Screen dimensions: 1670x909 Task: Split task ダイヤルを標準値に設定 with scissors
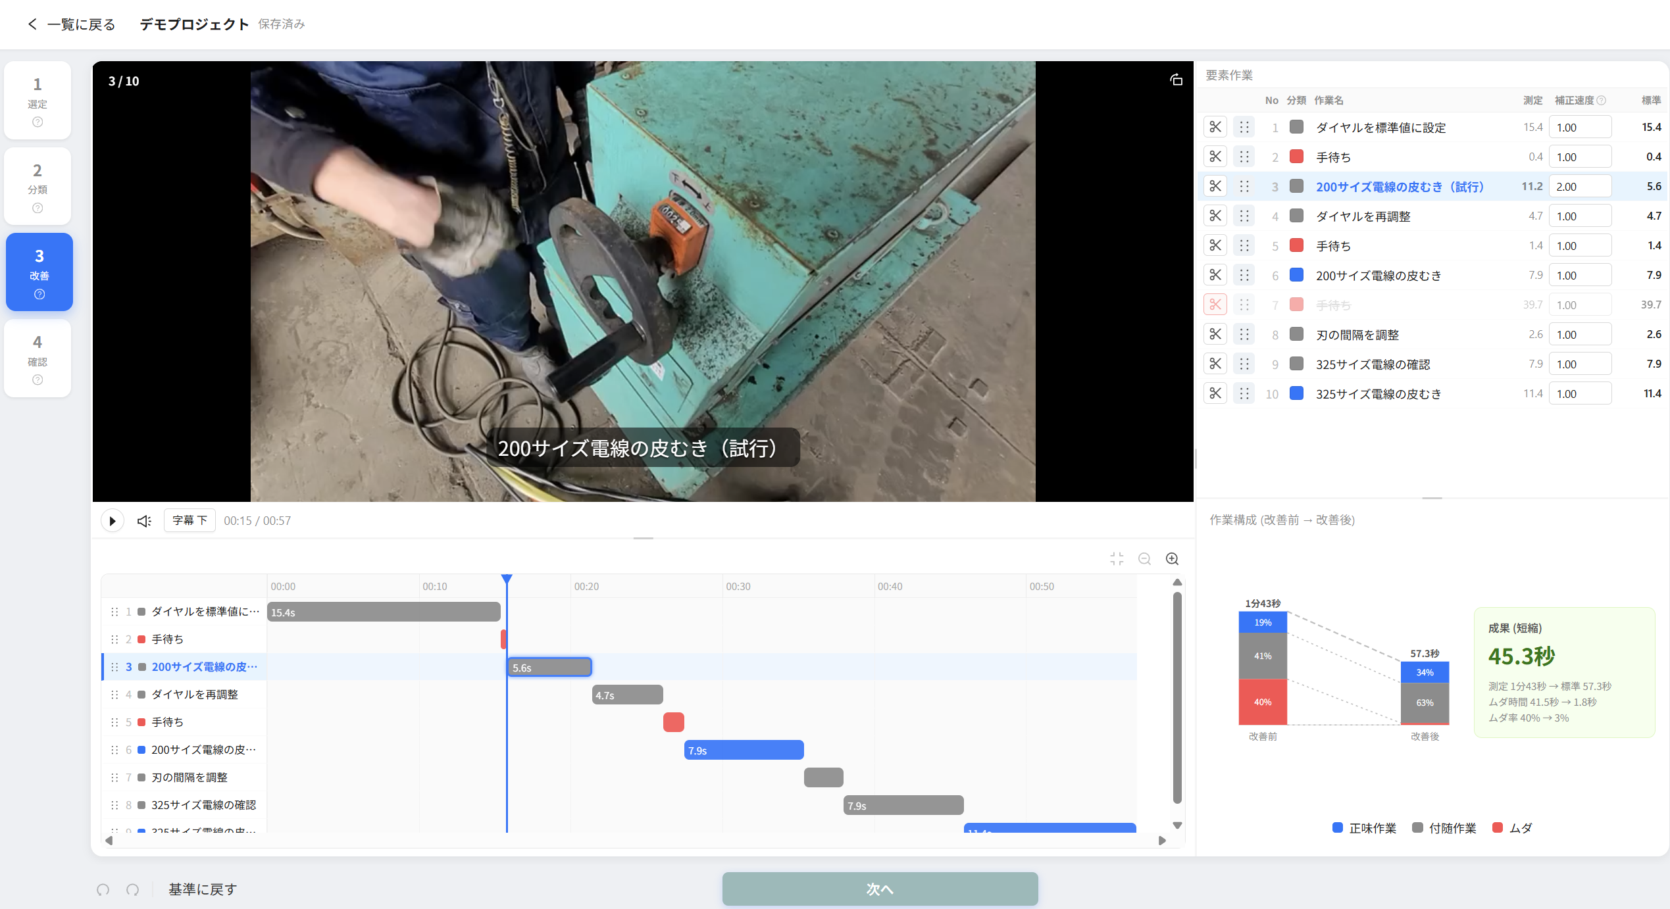pyautogui.click(x=1215, y=127)
